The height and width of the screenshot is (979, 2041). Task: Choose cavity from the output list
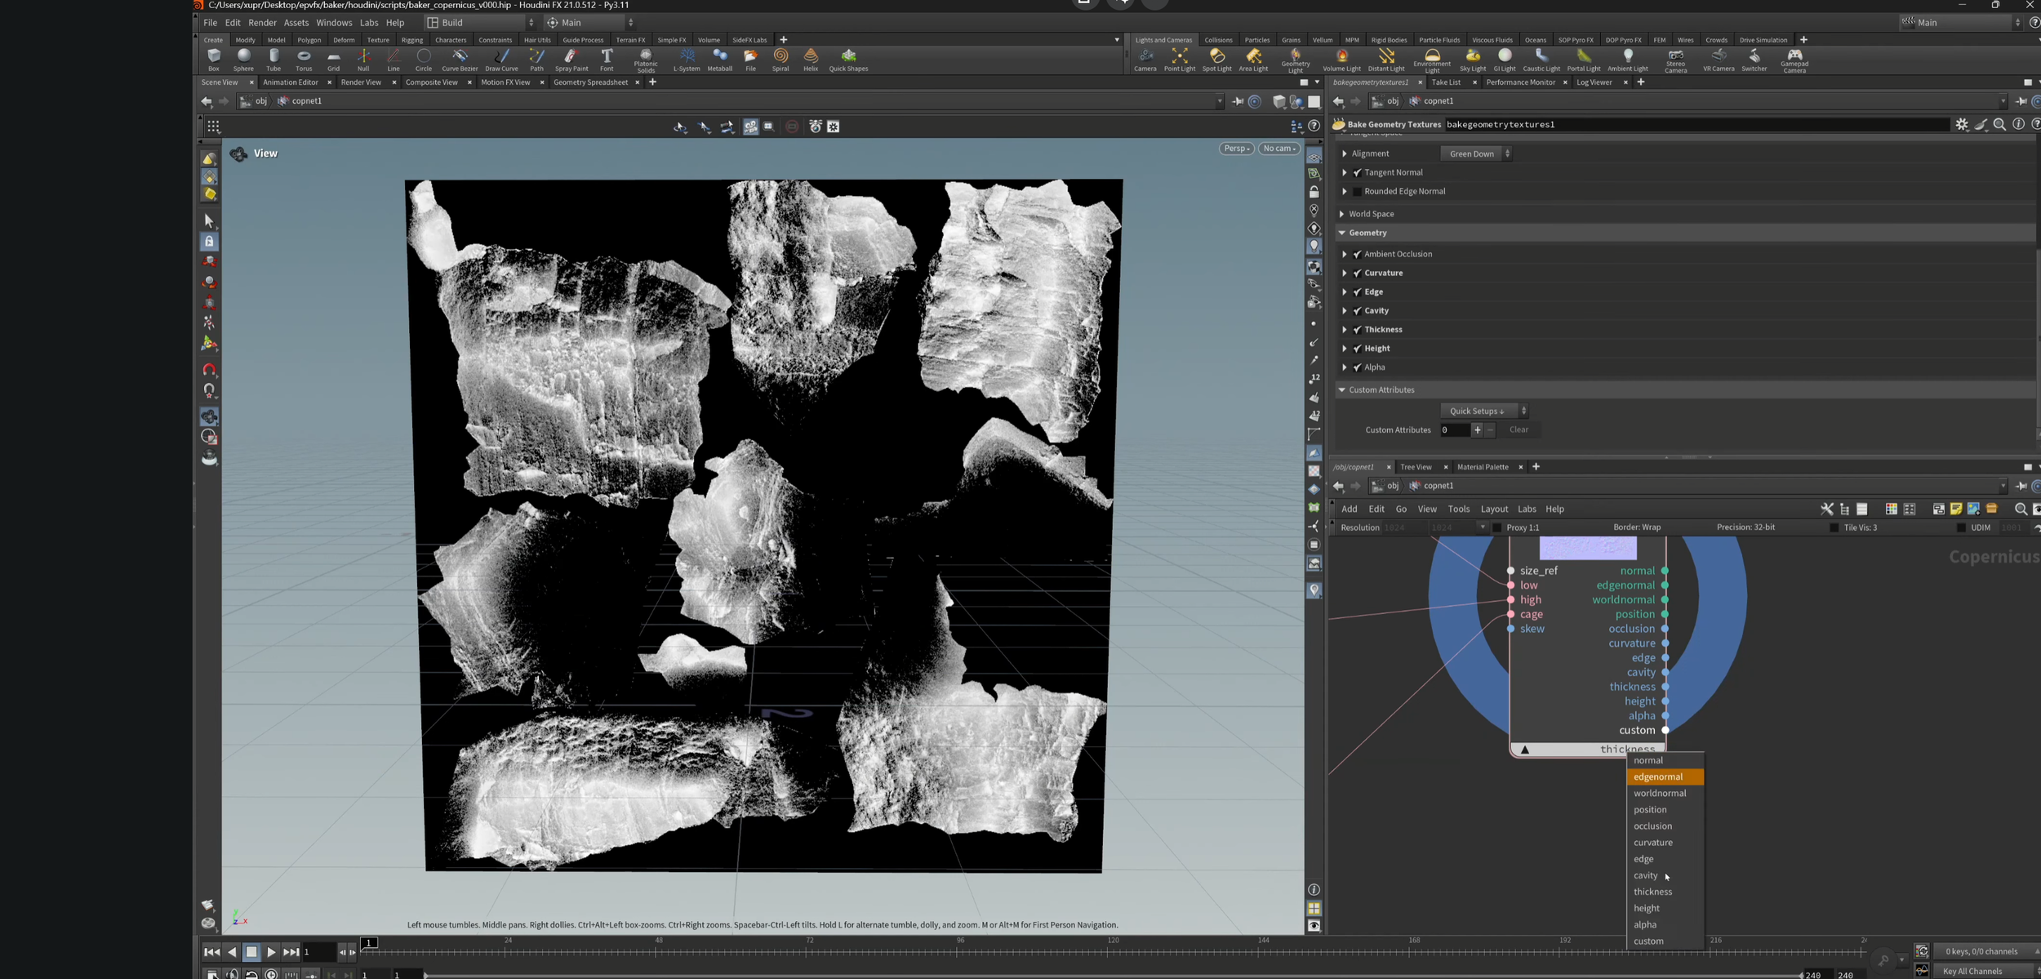coord(1645,875)
